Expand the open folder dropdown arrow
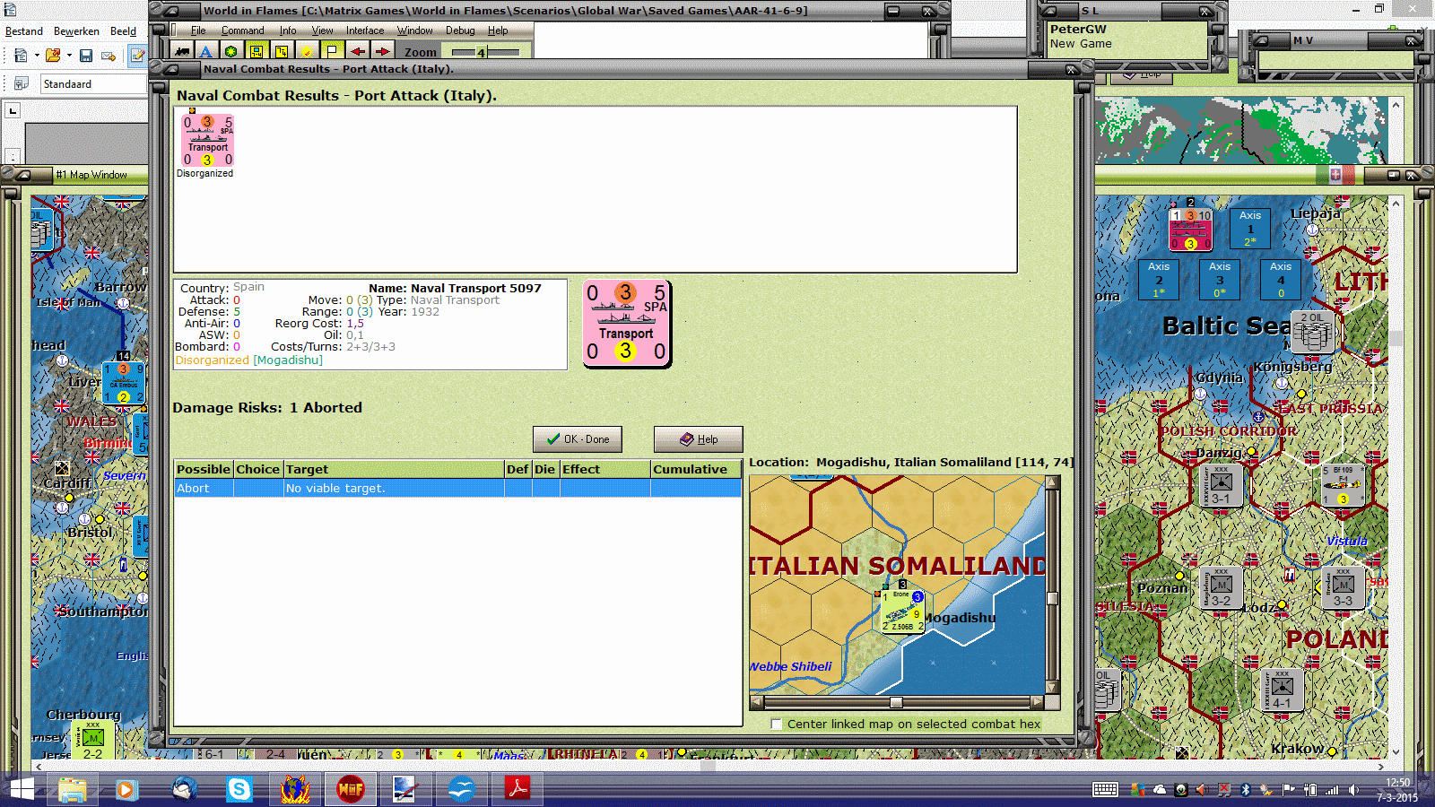 pos(69,56)
